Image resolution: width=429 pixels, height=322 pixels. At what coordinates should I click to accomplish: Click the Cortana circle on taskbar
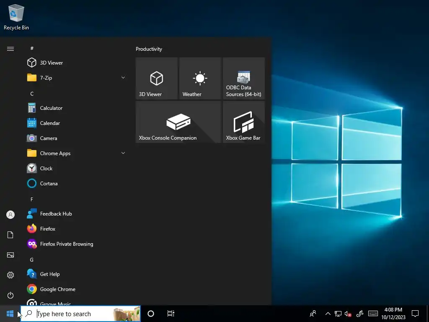pos(151,314)
